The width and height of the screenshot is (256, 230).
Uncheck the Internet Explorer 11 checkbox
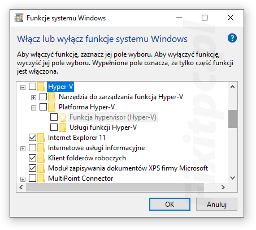click(32, 138)
